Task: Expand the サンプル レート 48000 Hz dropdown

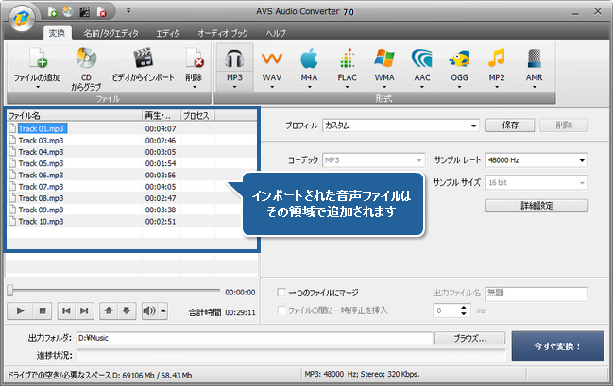Action: tap(582, 159)
